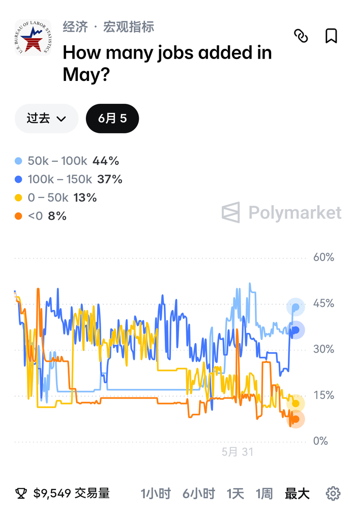The image size is (356, 513).
Task: Set chart range to 1天
Action: 235,493
